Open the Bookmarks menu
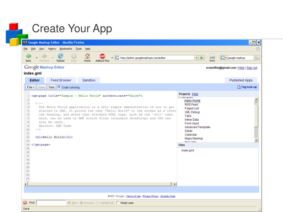This screenshot has width=283, height=212. click(66, 49)
